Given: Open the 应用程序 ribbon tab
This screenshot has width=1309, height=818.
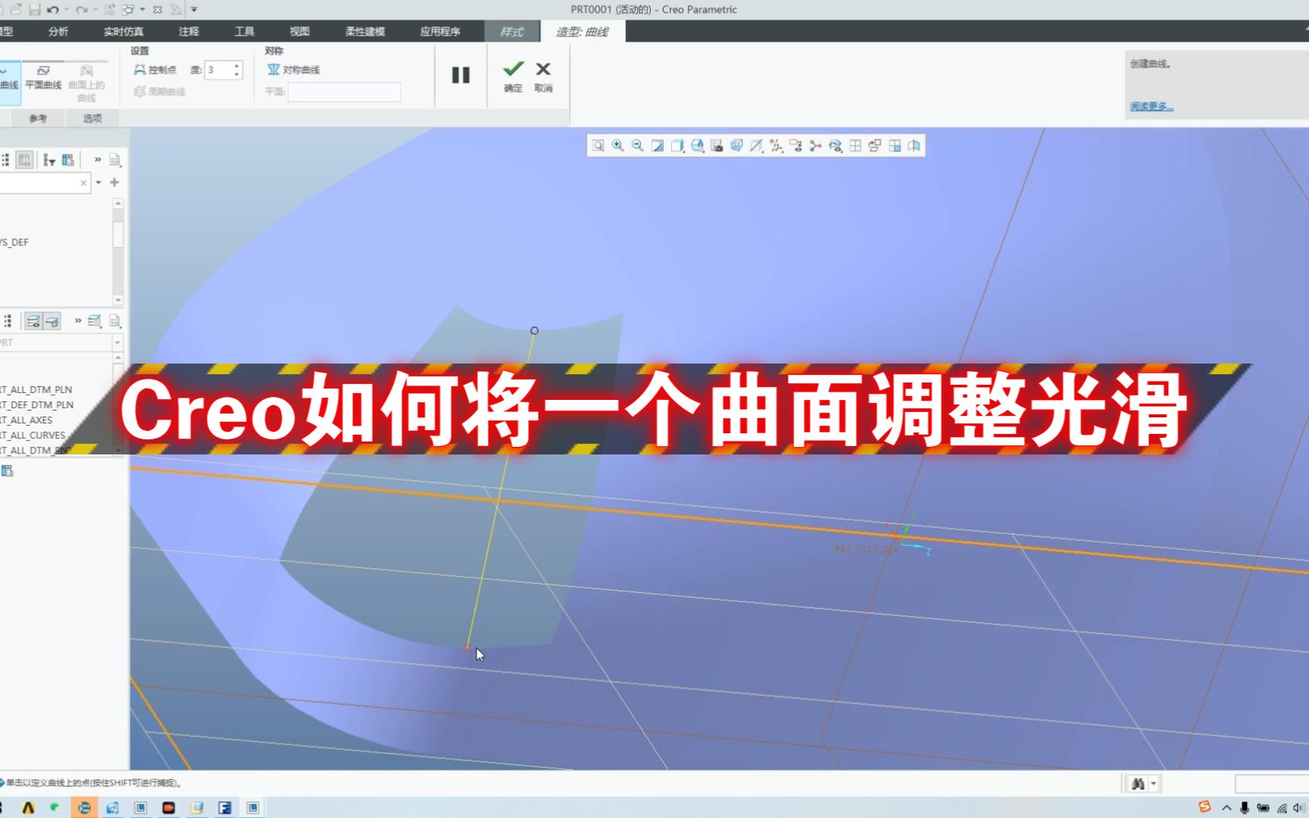Looking at the screenshot, I should (440, 31).
